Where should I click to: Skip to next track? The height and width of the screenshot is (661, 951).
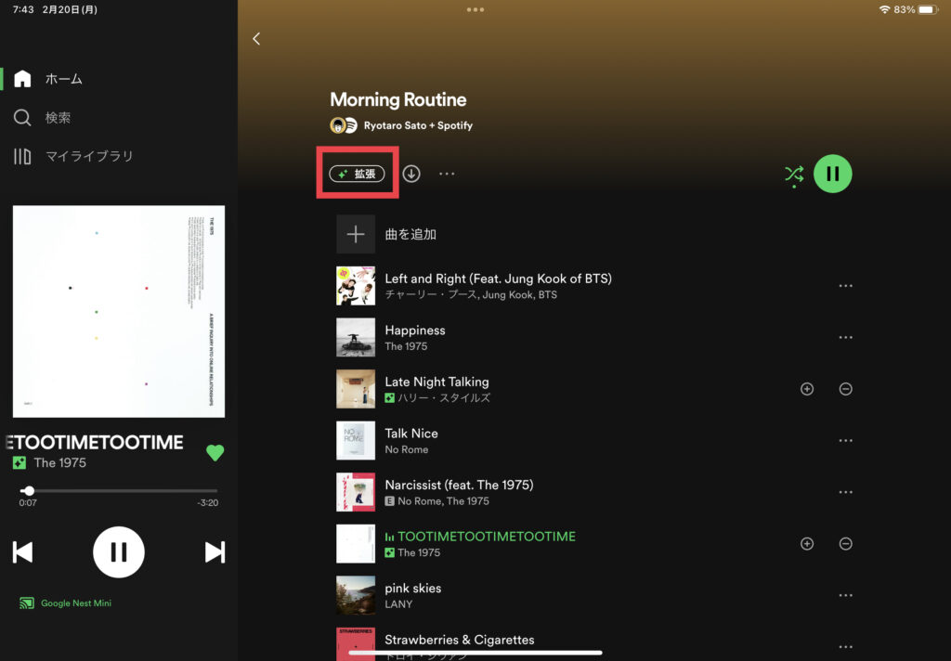[215, 552]
